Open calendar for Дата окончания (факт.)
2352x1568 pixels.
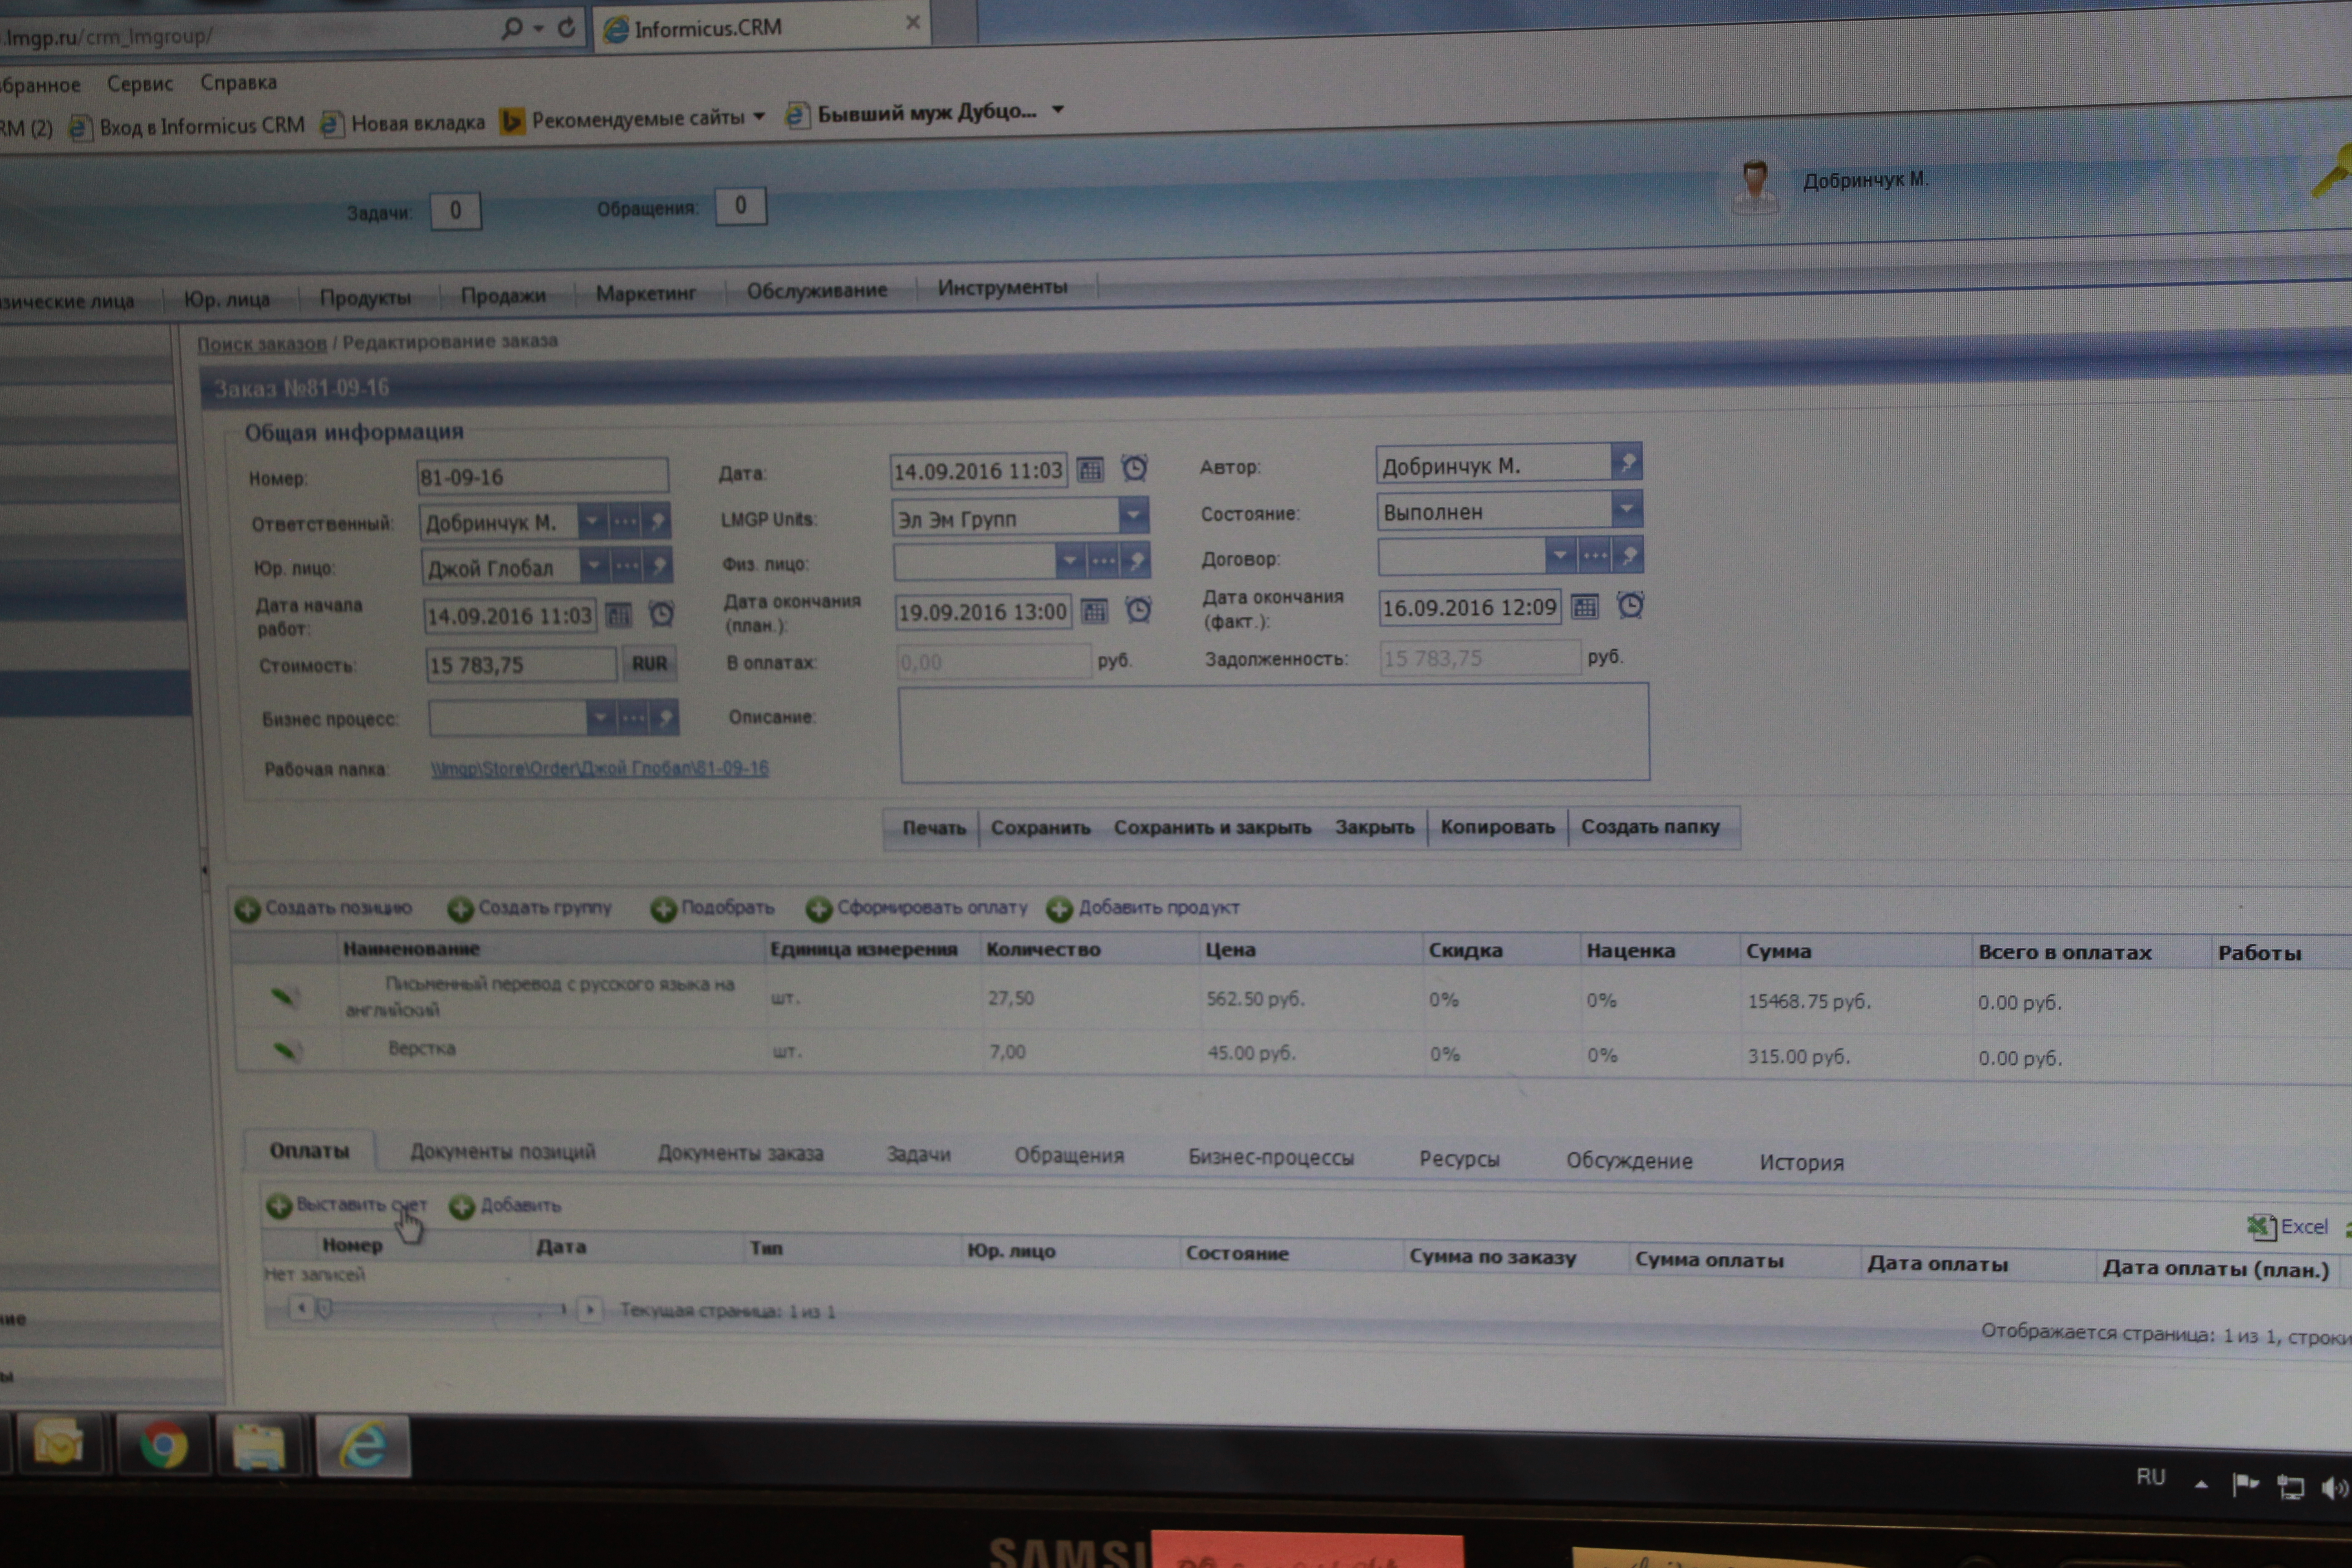pos(1585,607)
